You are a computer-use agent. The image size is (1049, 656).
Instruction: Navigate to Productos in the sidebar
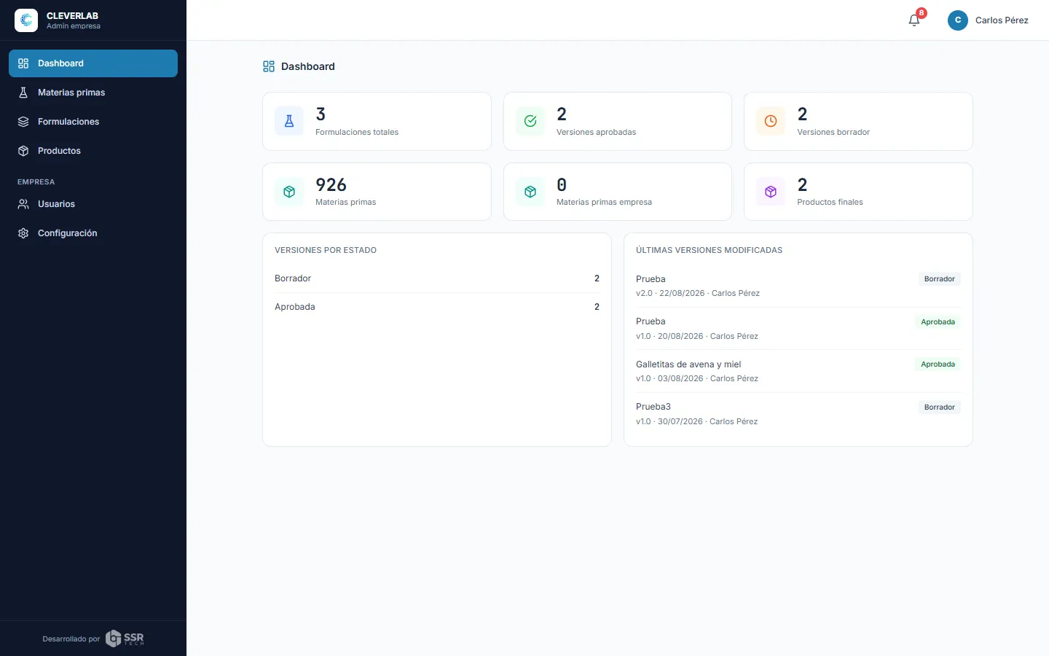coord(93,151)
